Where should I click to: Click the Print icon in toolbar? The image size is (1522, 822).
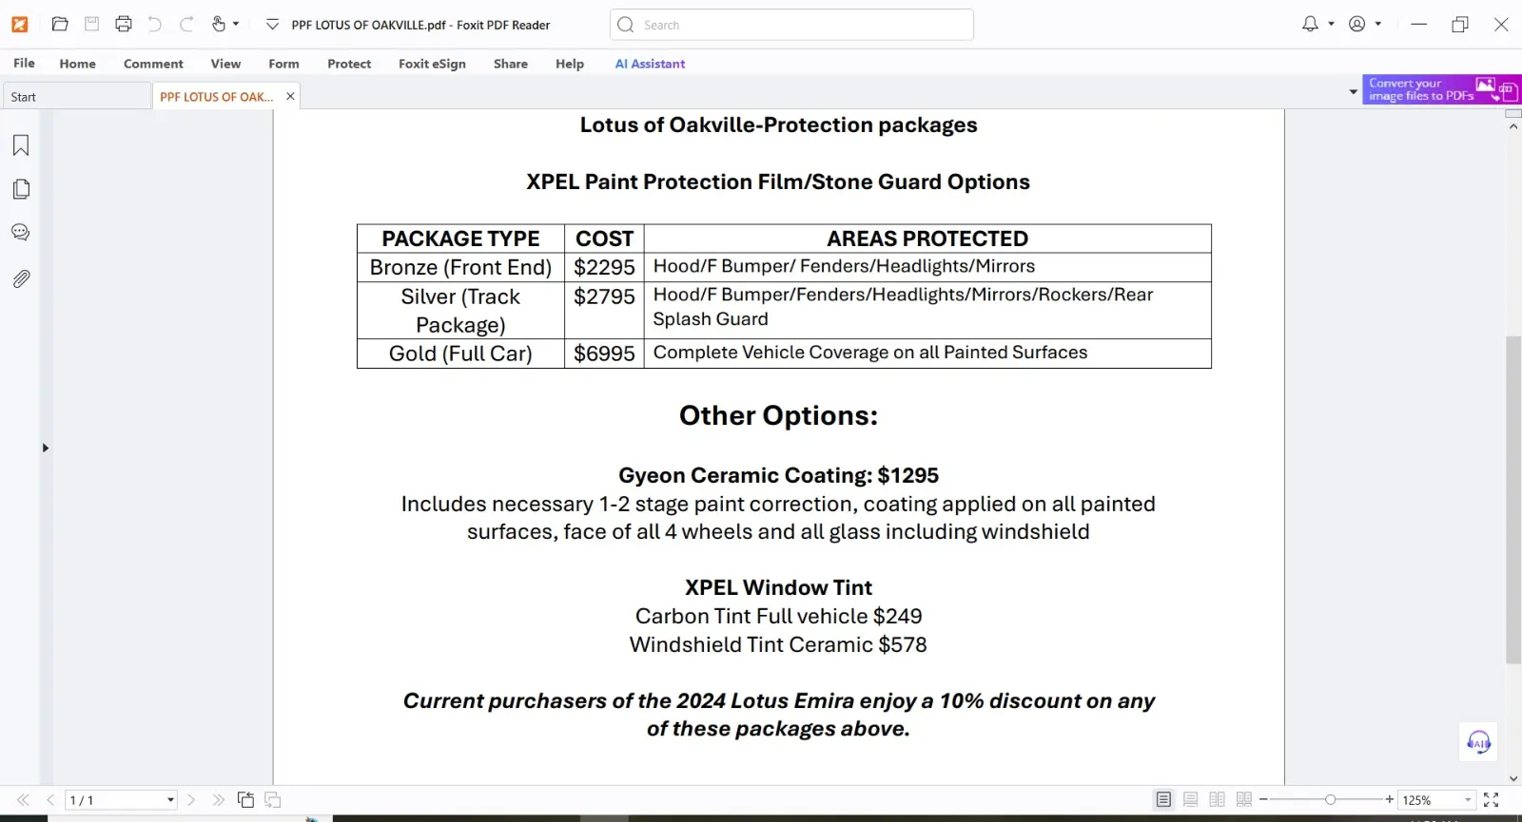click(x=124, y=25)
